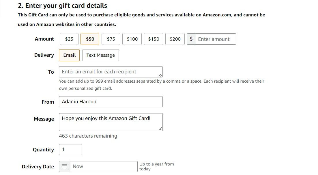The height and width of the screenshot is (175, 318).
Task: Pick the $100 amount button
Action: point(132,39)
